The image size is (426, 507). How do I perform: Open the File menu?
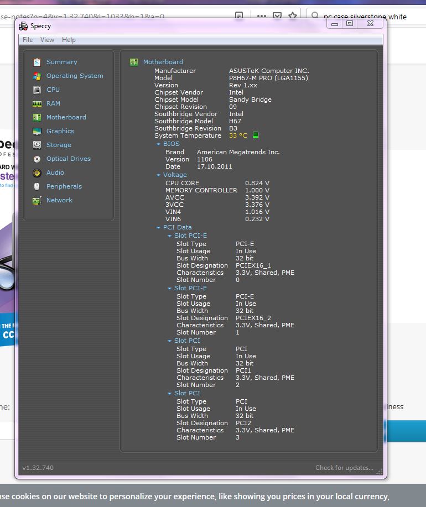click(x=28, y=40)
